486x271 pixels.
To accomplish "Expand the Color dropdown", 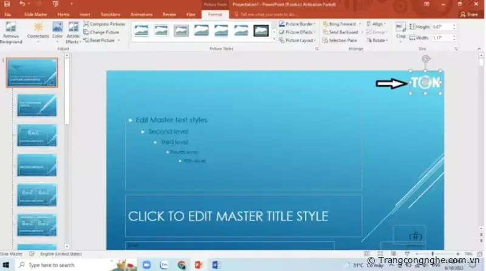I will click(57, 30).
